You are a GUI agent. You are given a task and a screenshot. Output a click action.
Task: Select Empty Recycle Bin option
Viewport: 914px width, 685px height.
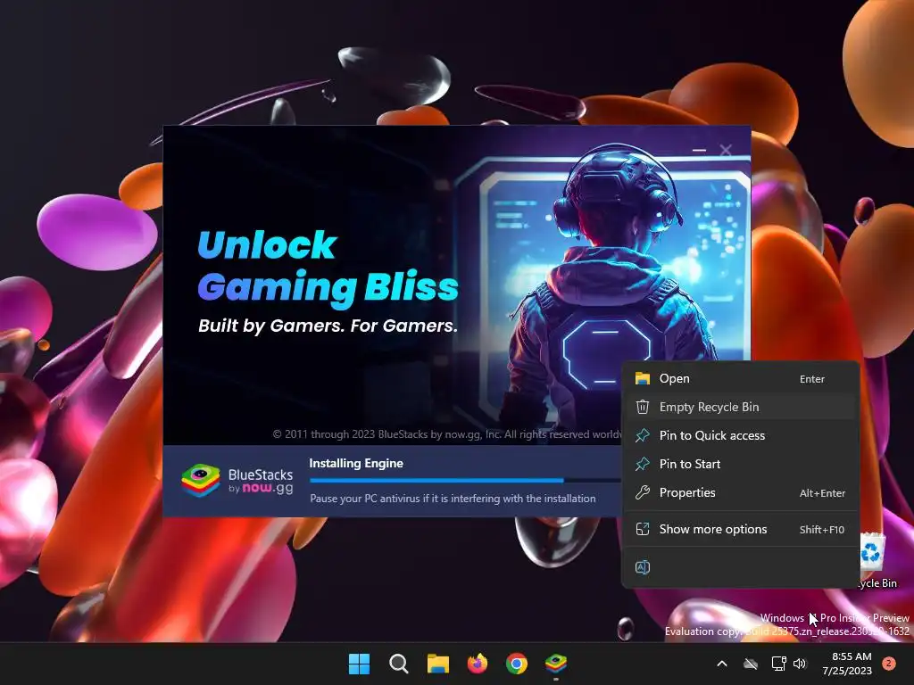(740, 407)
